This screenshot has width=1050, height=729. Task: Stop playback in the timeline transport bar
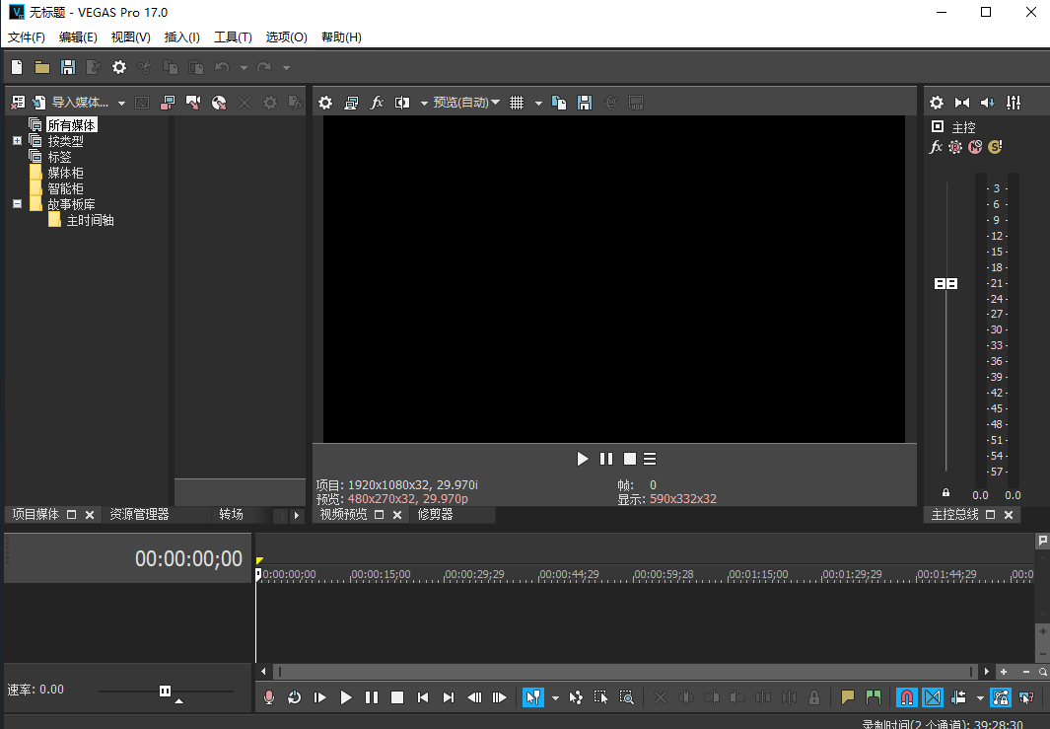(397, 697)
